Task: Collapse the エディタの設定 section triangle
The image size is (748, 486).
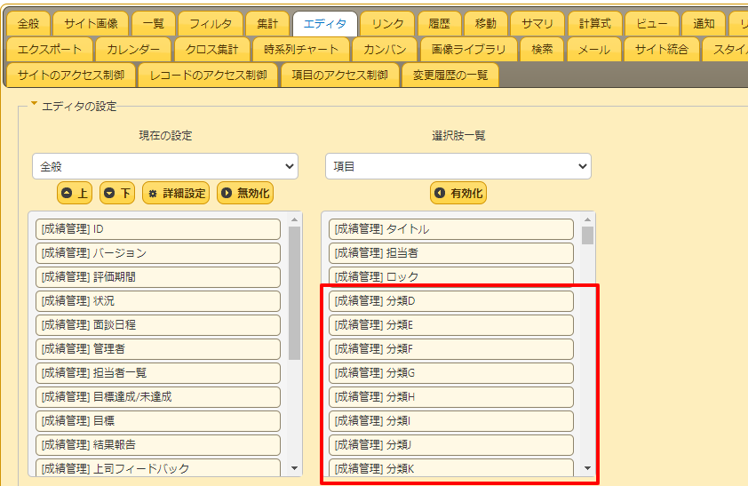Action: [x=34, y=103]
